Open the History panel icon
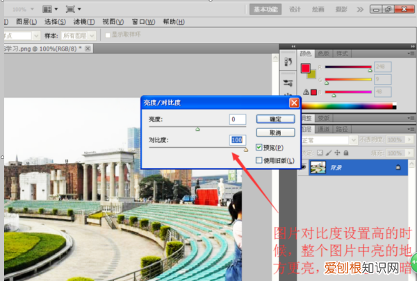The image size is (417, 281). click(x=288, y=62)
